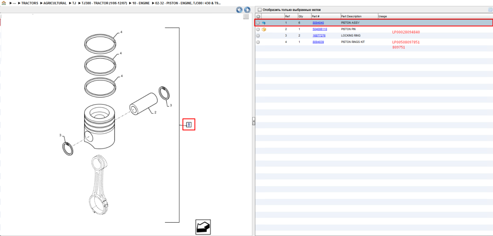Go to the home icon in the breadcrumb
Image resolution: width=493 pixels, height=236 pixels.
(4, 3)
